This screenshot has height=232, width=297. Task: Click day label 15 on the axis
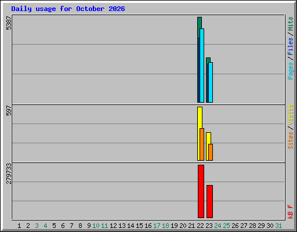click(x=139, y=226)
